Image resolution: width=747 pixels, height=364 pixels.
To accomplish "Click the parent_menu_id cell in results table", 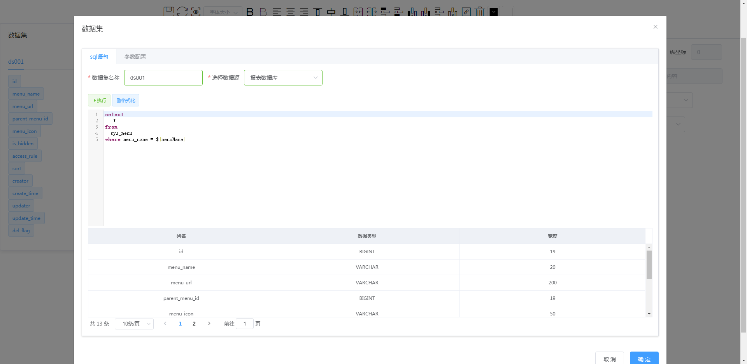I will pyautogui.click(x=181, y=298).
